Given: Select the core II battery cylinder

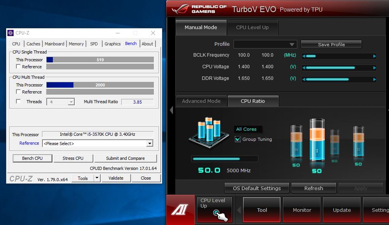Looking at the screenshot, I should (358, 142).
